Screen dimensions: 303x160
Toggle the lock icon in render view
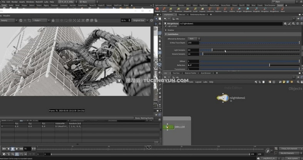(53, 20)
